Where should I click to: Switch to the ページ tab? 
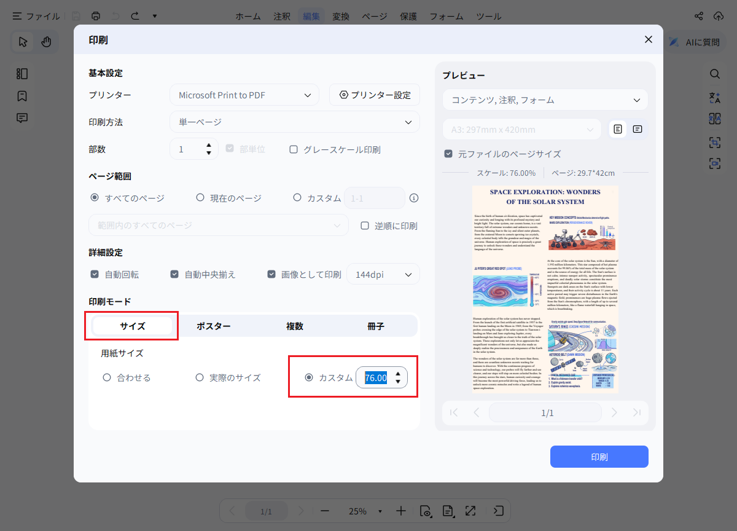pos(375,16)
